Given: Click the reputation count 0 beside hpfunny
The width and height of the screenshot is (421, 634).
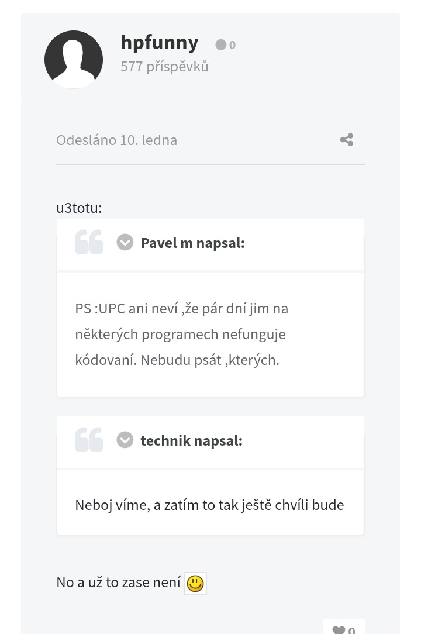Looking at the screenshot, I should pos(232,45).
